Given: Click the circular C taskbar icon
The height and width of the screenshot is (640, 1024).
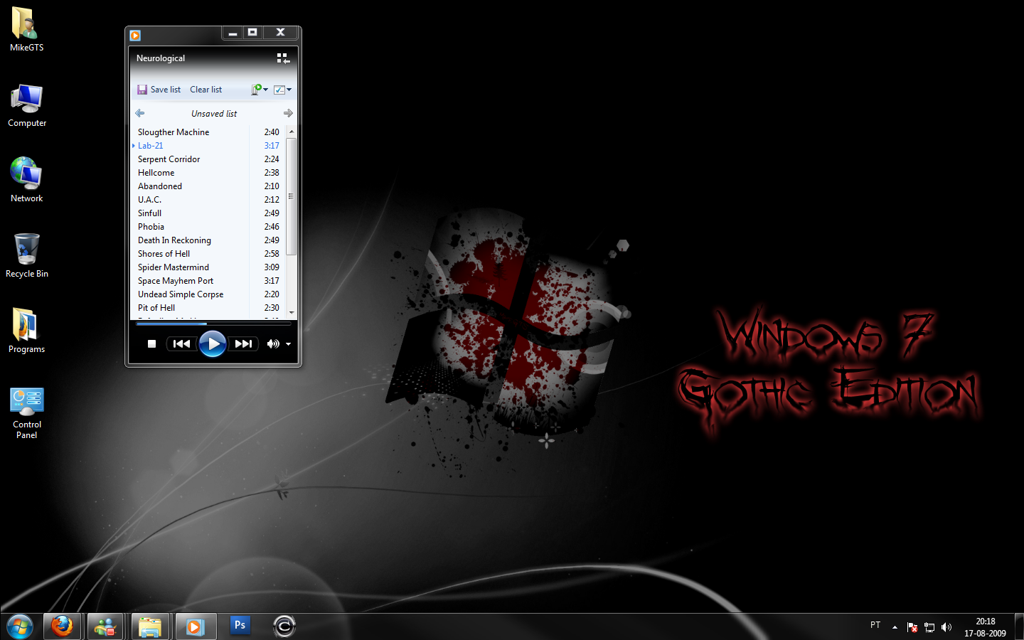Looking at the screenshot, I should tap(284, 626).
